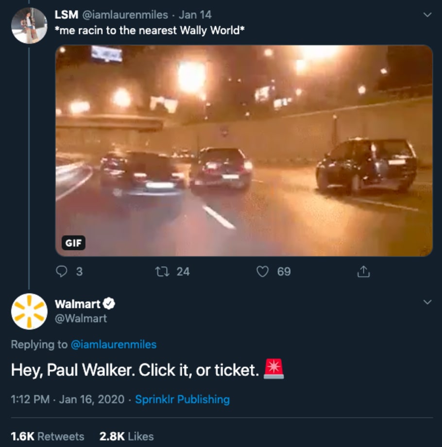Open the Jan 14 tweet timestamp
The height and width of the screenshot is (447, 442).
195,15
